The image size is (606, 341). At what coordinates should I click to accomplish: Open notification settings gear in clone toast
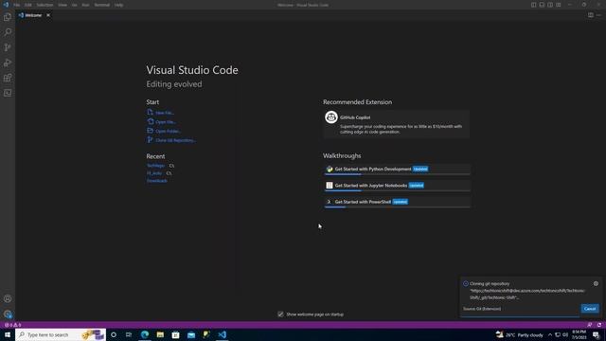pyautogui.click(x=596, y=283)
